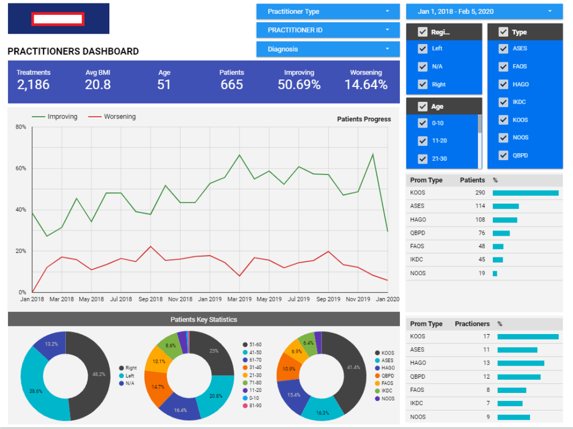This screenshot has height=429, width=573.
Task: Click the 25% age donut segment
Action: [214, 351]
